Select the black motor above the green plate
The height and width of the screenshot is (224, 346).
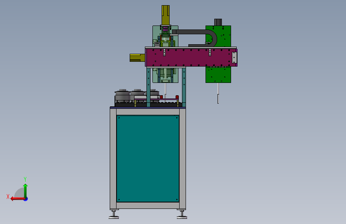coord(218,22)
